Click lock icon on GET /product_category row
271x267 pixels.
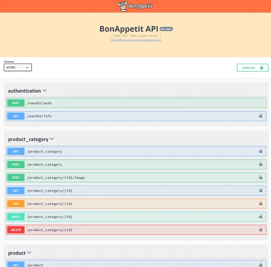[x=260, y=151]
